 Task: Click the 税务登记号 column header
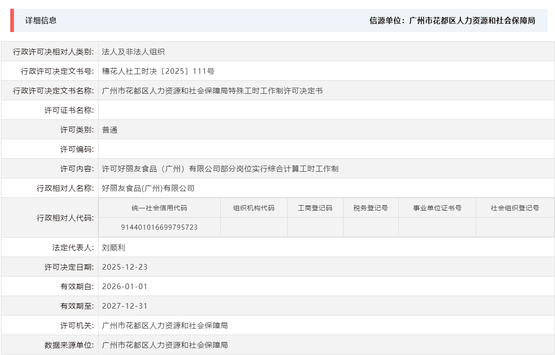click(370, 208)
